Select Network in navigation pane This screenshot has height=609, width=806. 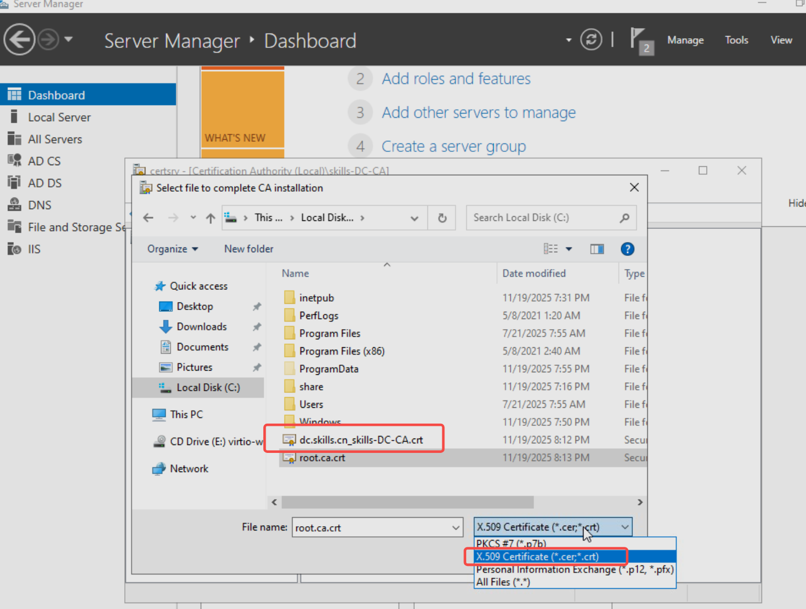pyautogui.click(x=189, y=468)
